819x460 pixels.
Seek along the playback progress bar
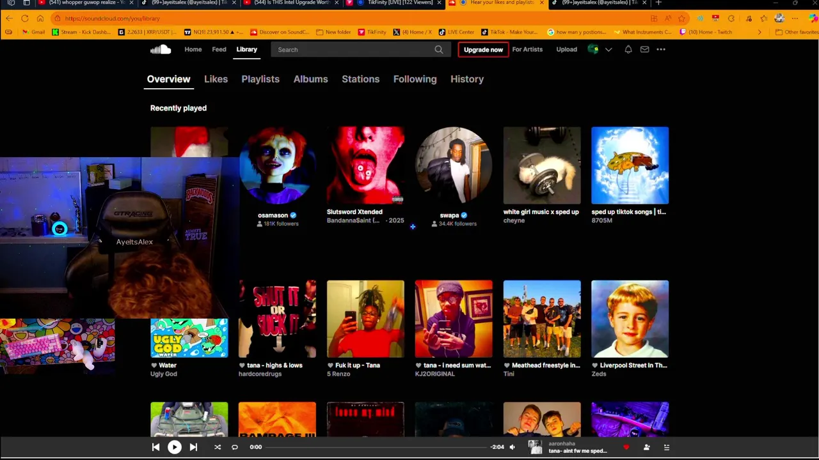pyautogui.click(x=377, y=447)
